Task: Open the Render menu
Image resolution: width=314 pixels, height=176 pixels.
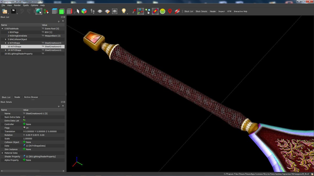Action: coord(17,5)
